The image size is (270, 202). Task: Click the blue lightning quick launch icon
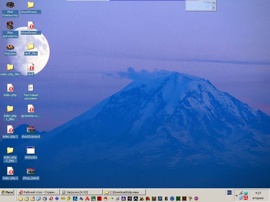[x=75, y=199]
